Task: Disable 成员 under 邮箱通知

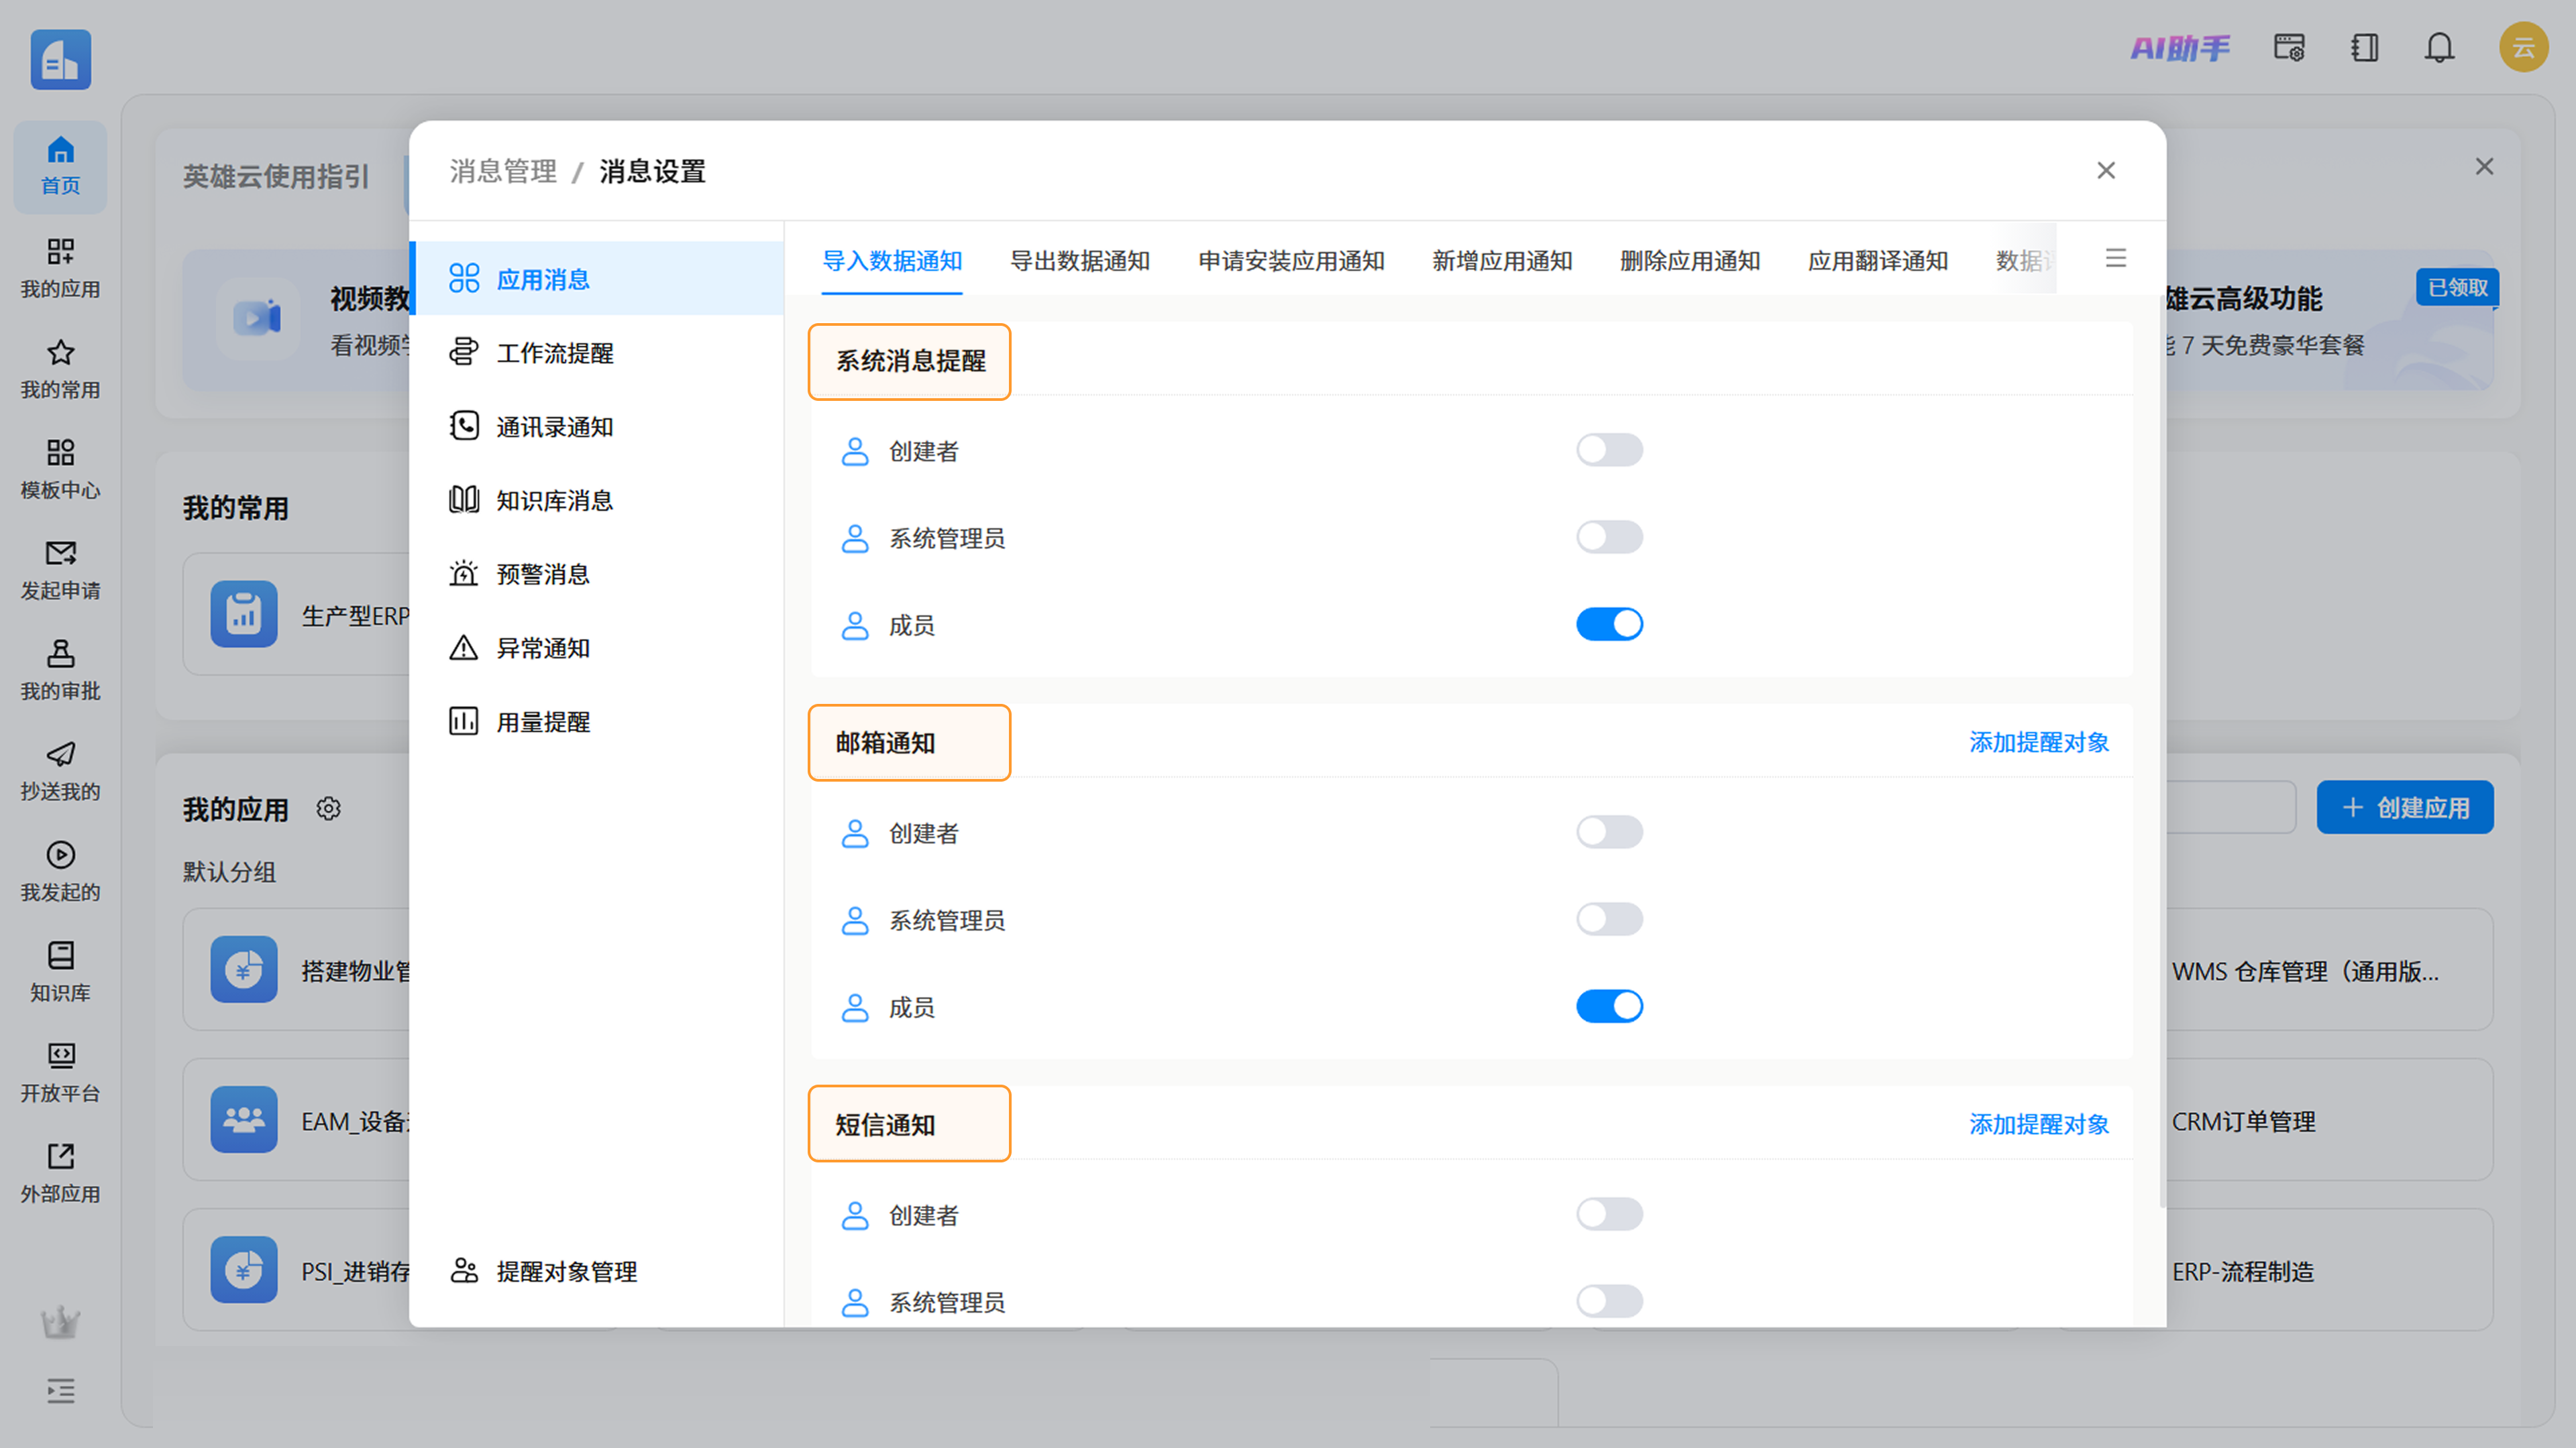Action: [1609, 1006]
